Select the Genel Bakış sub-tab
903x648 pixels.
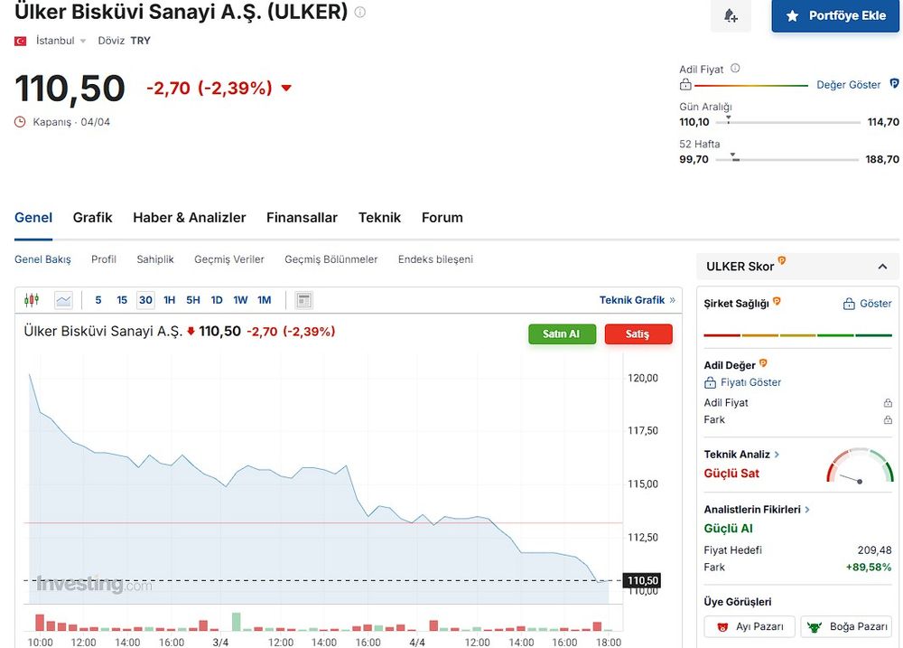[x=42, y=259]
